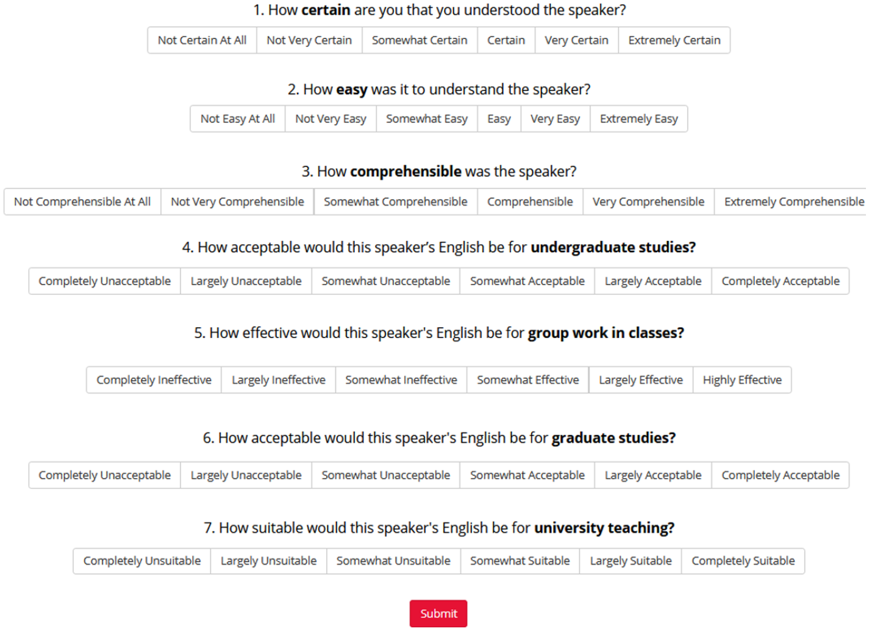Choose 'Completely Unsuitable' for university teaching

(142, 561)
